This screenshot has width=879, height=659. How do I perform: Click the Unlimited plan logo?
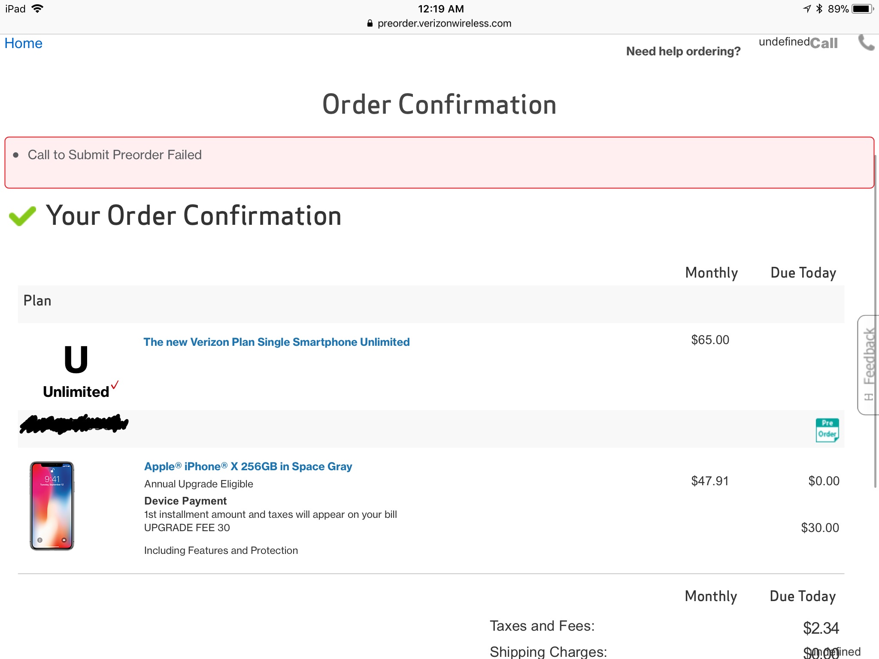click(76, 372)
